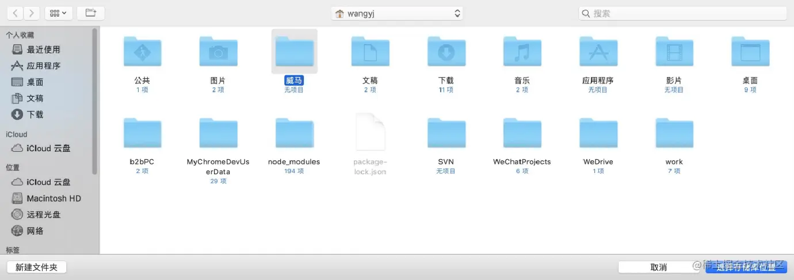The image size is (794, 280).
Task: Click the 应用程序 sidebar icon
Action: tap(17, 66)
